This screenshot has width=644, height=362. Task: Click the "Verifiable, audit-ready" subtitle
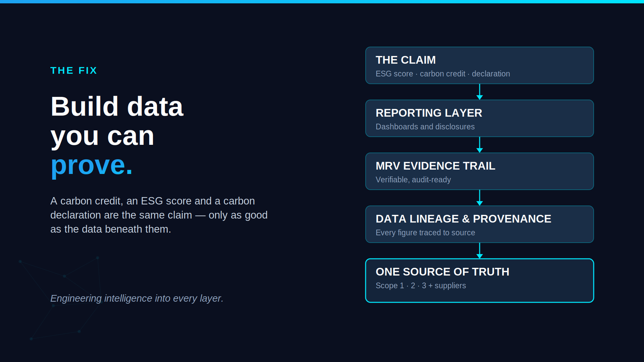[413, 180]
